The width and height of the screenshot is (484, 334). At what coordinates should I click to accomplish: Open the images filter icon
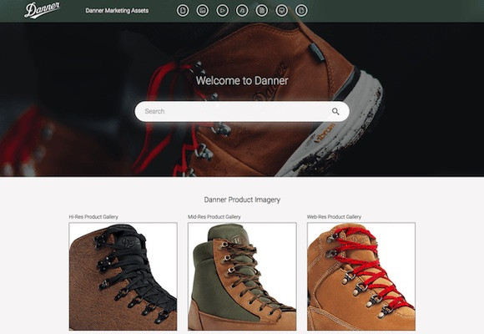(x=203, y=11)
